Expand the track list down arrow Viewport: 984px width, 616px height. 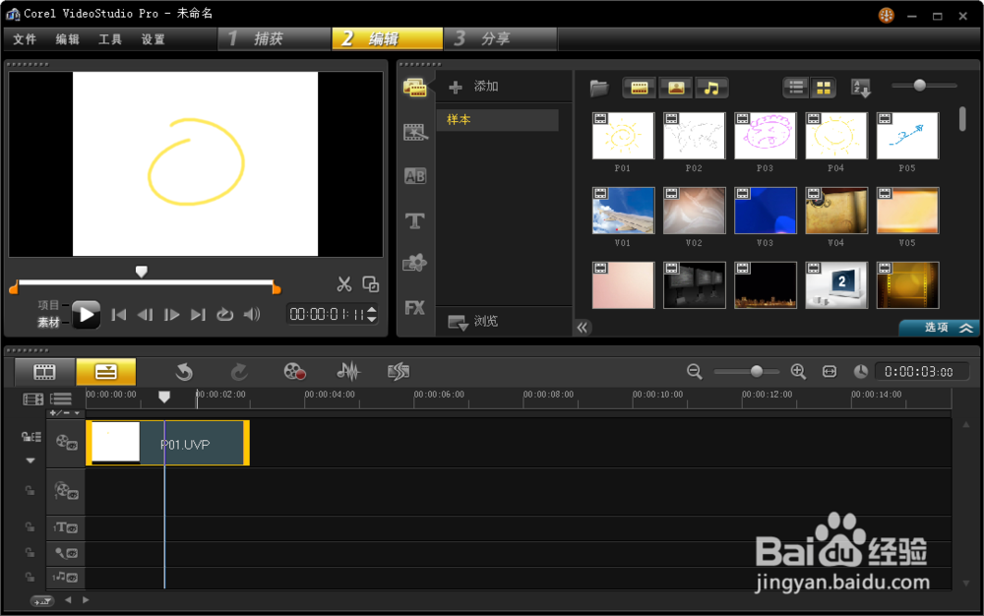coord(31,461)
